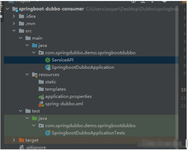
Task: Click the springboot-dubbo-consumer project name
Action: coord(51,9)
